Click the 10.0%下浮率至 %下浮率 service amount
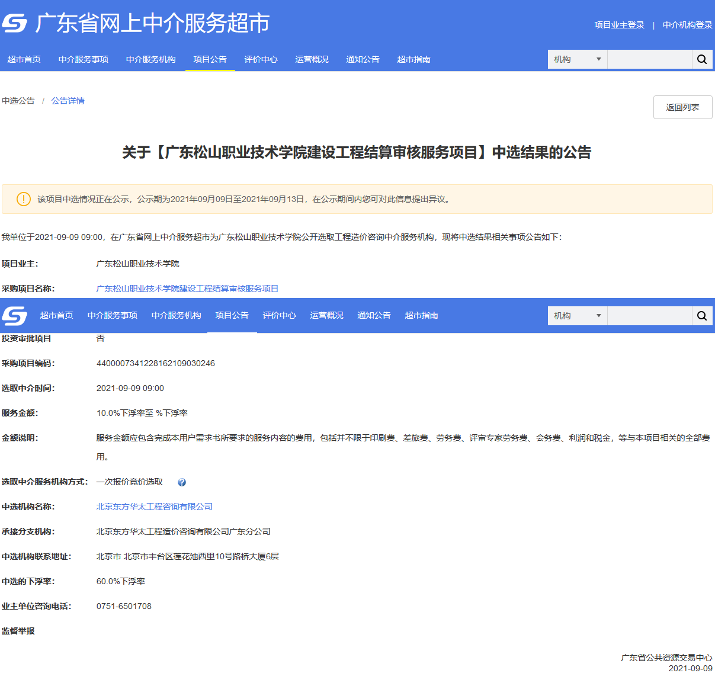 click(x=142, y=413)
